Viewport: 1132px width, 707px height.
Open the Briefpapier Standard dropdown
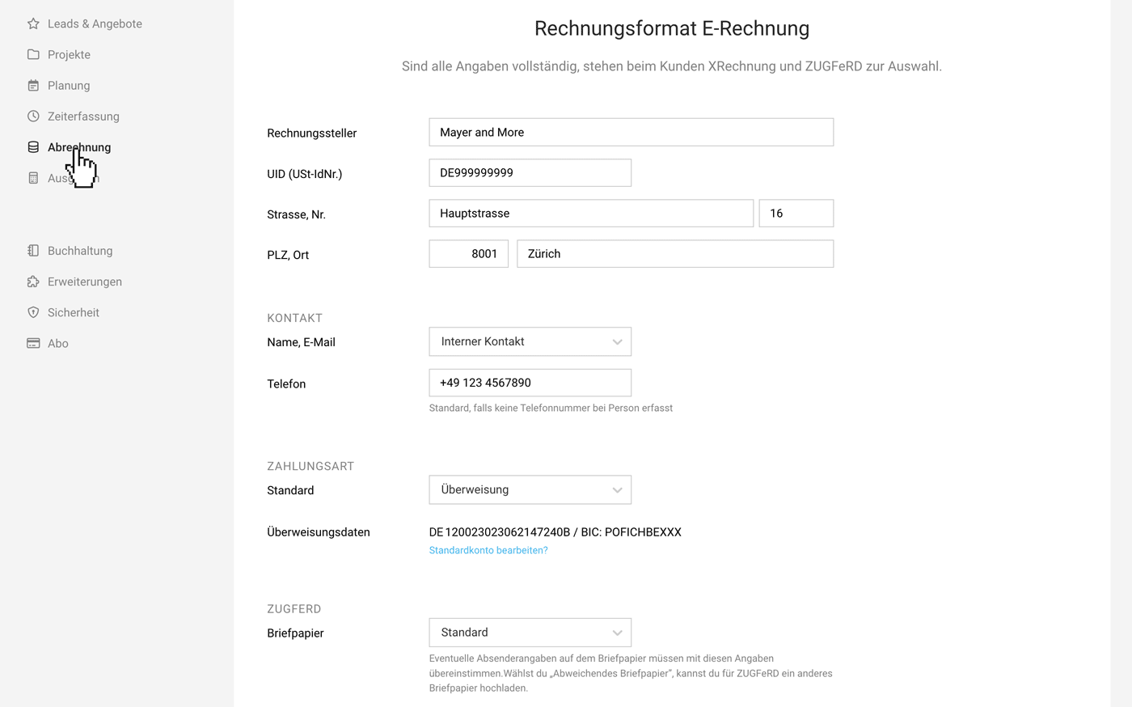[530, 633]
